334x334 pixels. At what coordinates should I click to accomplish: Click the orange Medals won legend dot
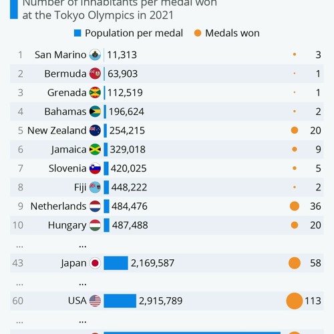[x=198, y=33]
